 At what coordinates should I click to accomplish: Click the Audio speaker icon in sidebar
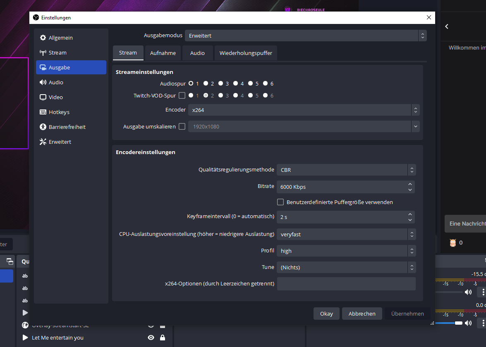point(43,83)
